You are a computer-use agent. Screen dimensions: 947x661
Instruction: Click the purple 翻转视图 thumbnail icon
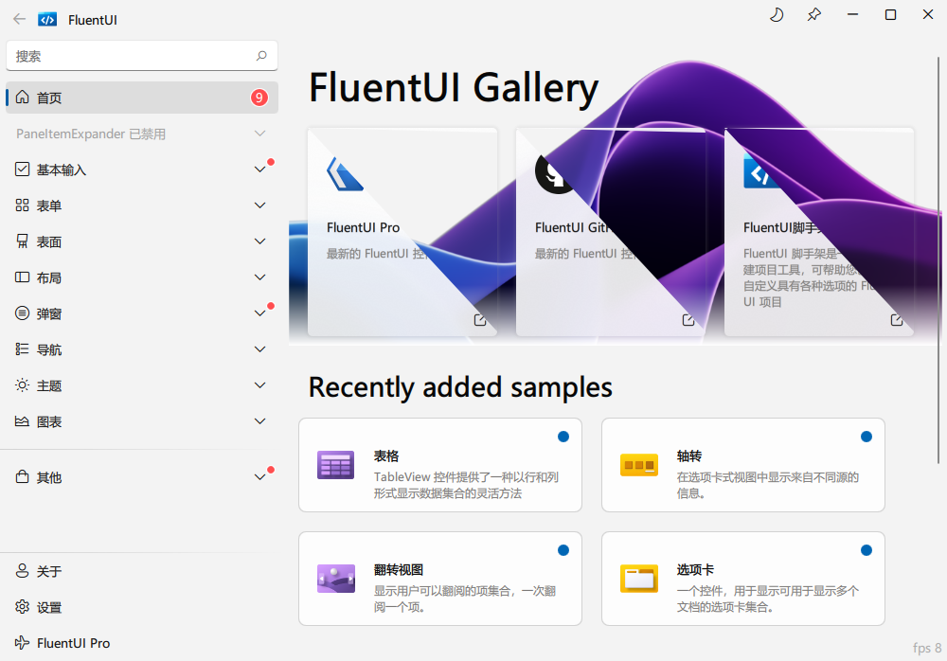336,579
